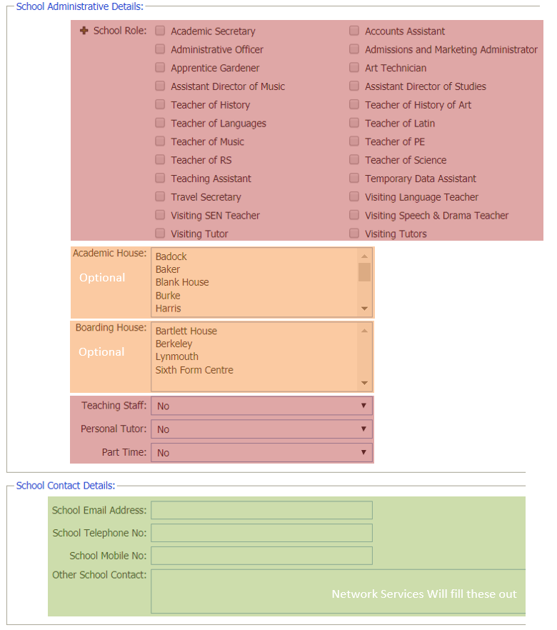This screenshot has height=630, width=557.
Task: Focus the School Telephone No field
Action: [261, 533]
